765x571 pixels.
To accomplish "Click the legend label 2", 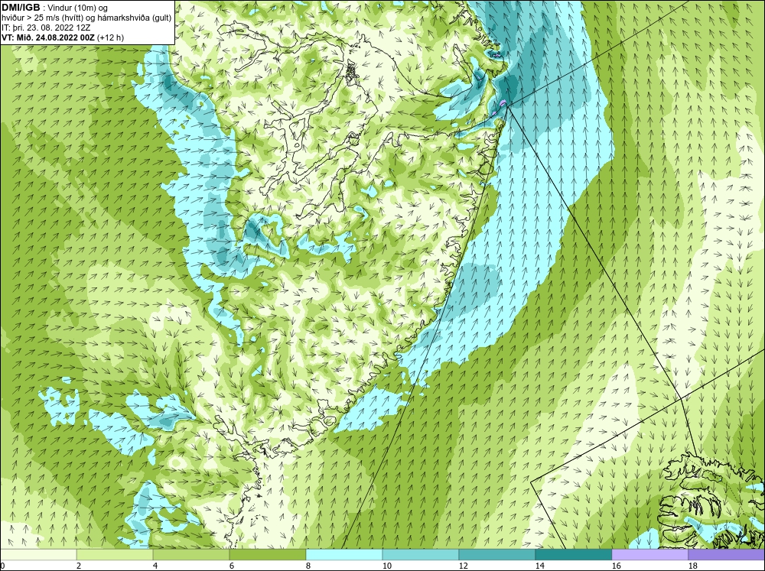I will pos(79,566).
